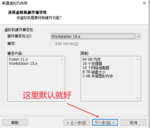The height and width of the screenshot is (128, 150).
Task: Proceed with the 下一步(N) button
Action: [x=105, y=122]
